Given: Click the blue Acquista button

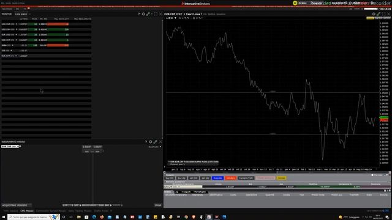Looking at the screenshot, I should [x=217, y=178].
